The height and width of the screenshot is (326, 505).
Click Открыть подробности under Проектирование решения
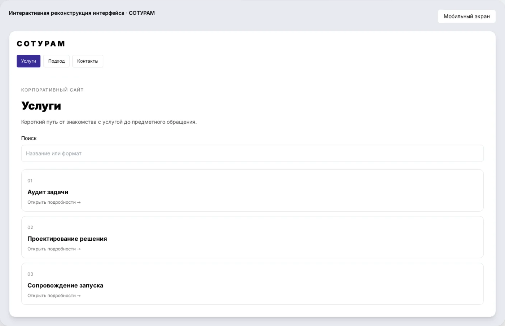[x=54, y=249]
